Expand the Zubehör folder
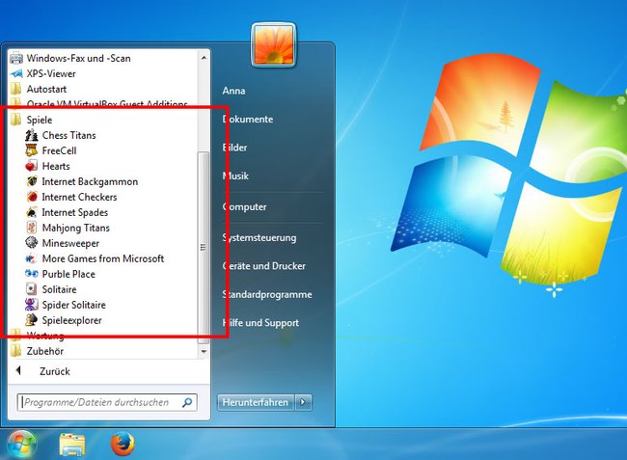Image resolution: width=627 pixels, height=460 pixels. pos(16,351)
